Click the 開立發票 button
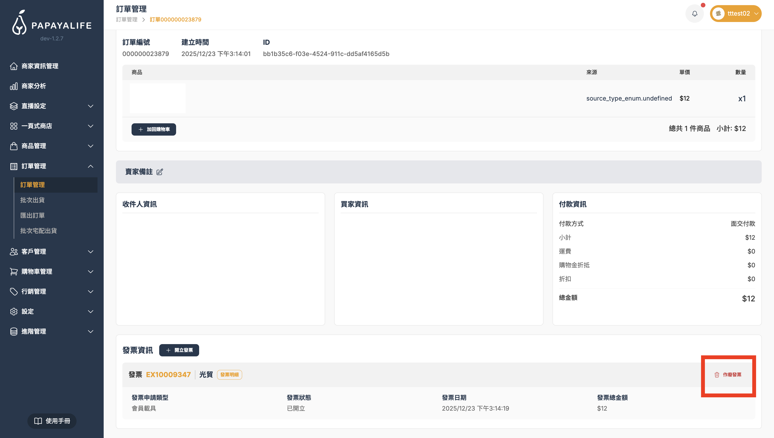The width and height of the screenshot is (774, 438). pos(179,350)
